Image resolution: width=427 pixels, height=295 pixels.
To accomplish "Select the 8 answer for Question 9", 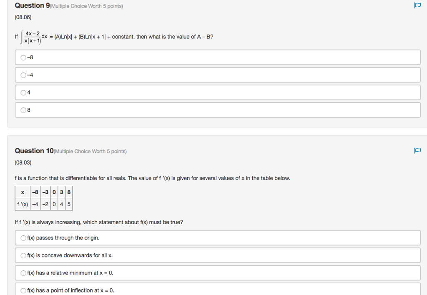I will pos(24,110).
